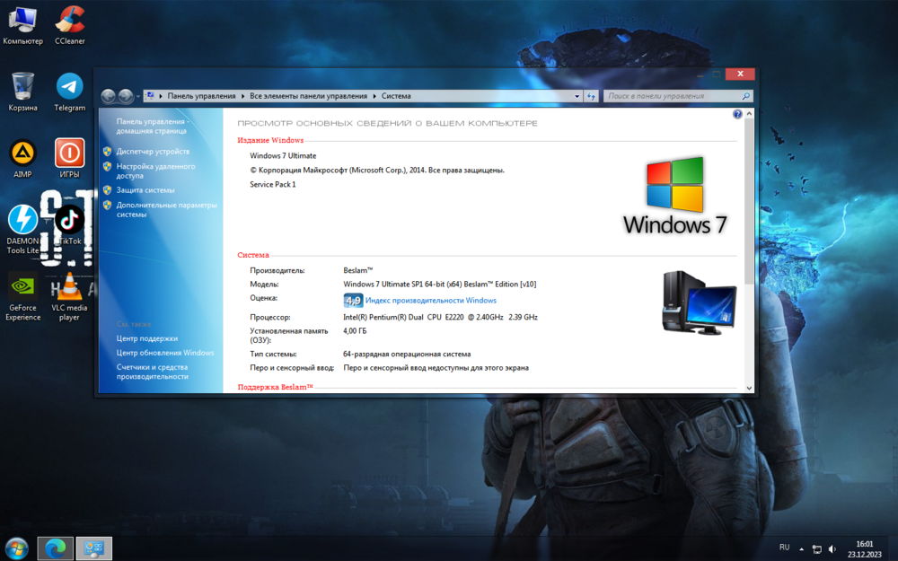Open the Корзина recycle bin icon
This screenshot has width=898, height=561.
click(x=22, y=92)
